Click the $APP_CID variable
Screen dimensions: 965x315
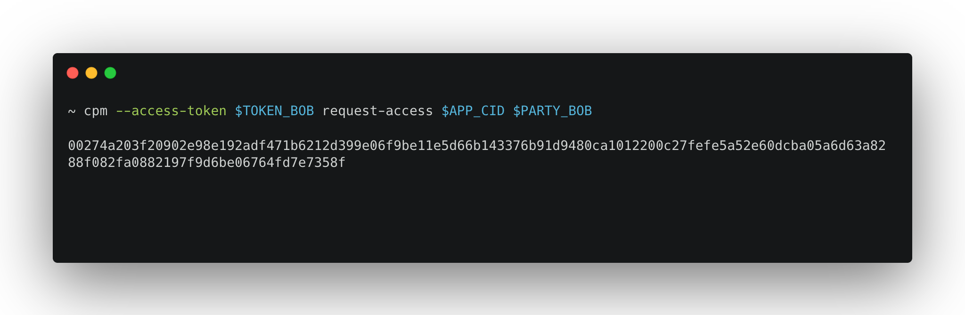pos(473,111)
